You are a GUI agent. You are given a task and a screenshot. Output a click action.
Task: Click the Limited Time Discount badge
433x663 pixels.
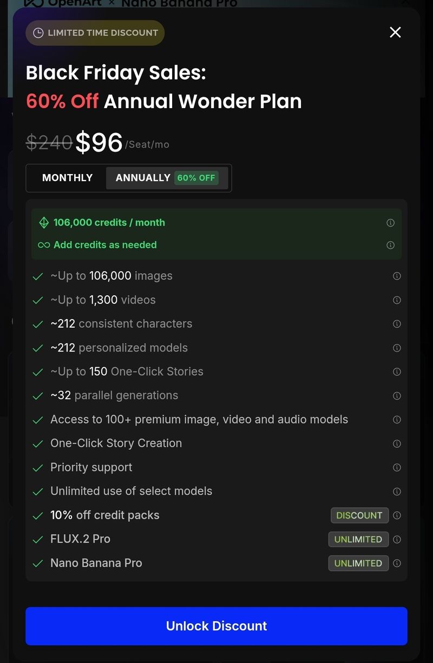tap(95, 33)
